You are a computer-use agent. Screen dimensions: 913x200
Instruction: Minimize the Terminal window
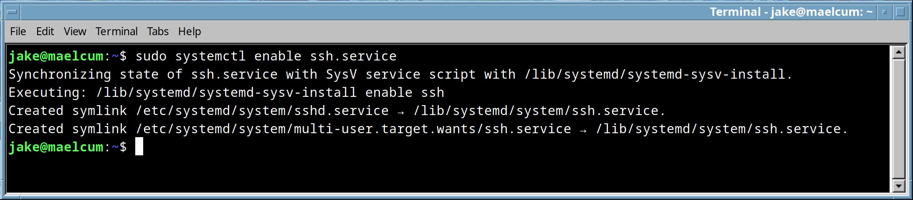point(884,12)
